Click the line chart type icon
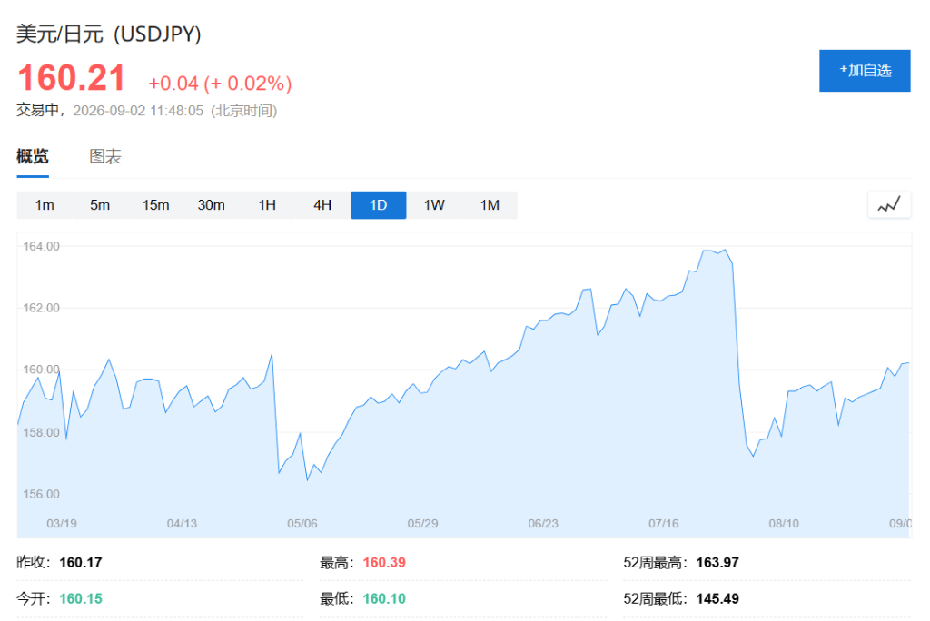The width and height of the screenshot is (930, 621). click(888, 205)
